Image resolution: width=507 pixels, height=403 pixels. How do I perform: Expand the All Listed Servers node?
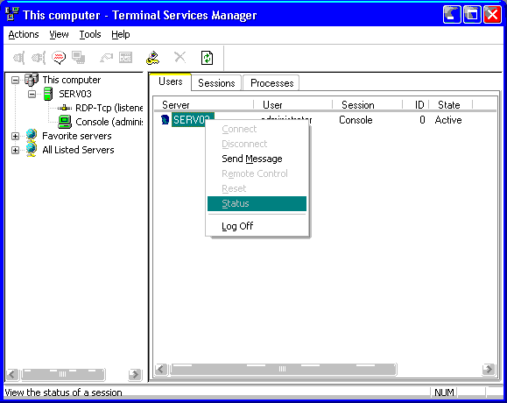[15, 150]
